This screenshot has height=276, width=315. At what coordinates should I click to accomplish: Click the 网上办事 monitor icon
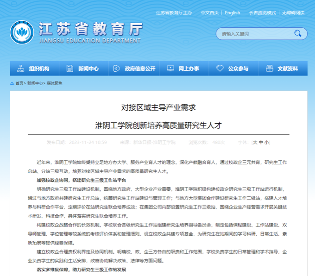pyautogui.click(x=170, y=69)
